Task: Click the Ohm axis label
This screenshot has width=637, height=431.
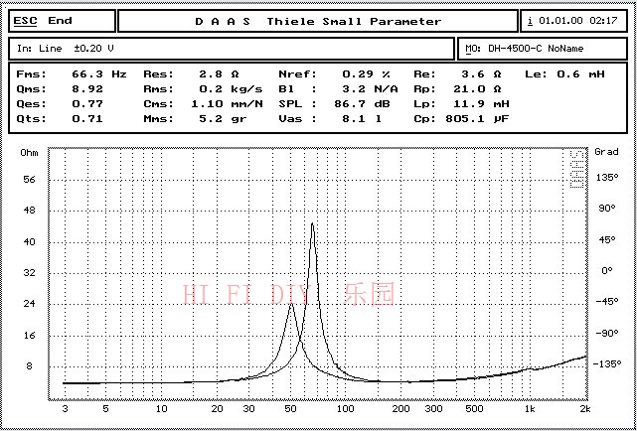Action: 30,153
